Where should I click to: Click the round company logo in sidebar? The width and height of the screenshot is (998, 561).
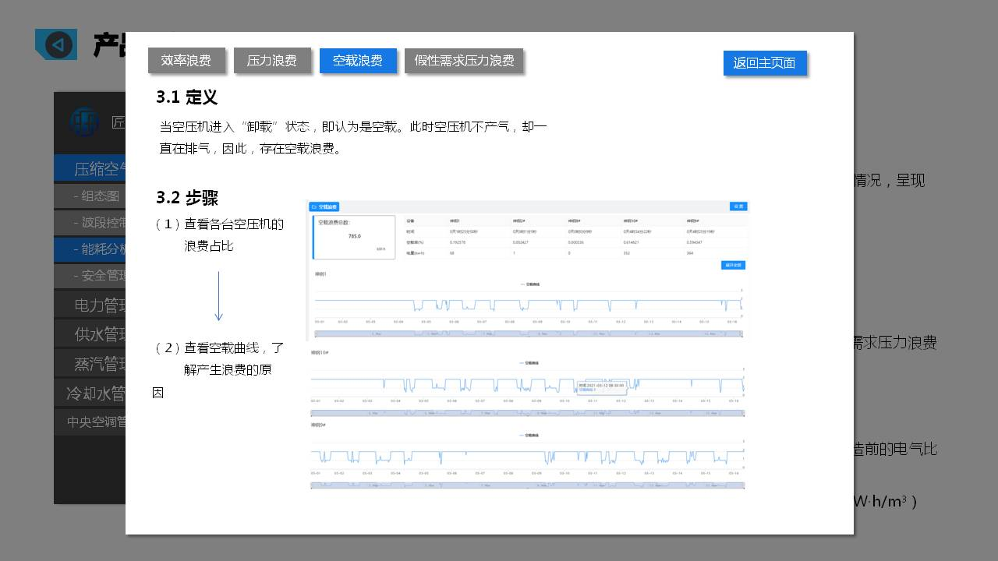pos(84,122)
